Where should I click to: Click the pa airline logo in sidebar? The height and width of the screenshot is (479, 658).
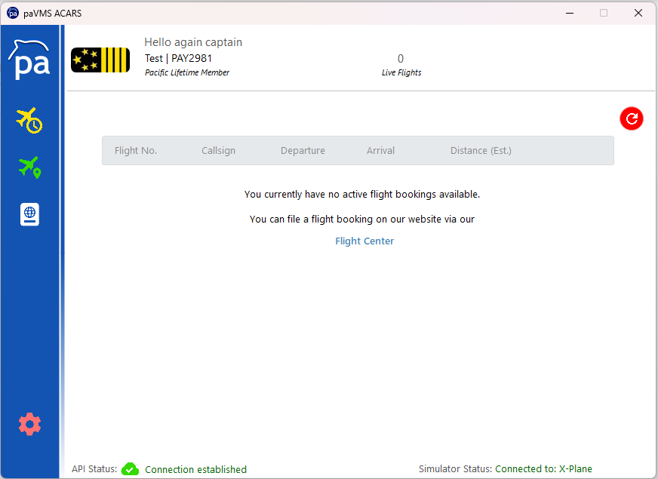click(29, 60)
